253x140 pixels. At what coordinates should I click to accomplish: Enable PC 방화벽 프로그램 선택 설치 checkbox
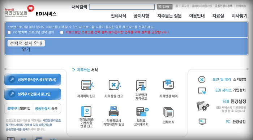9,32
